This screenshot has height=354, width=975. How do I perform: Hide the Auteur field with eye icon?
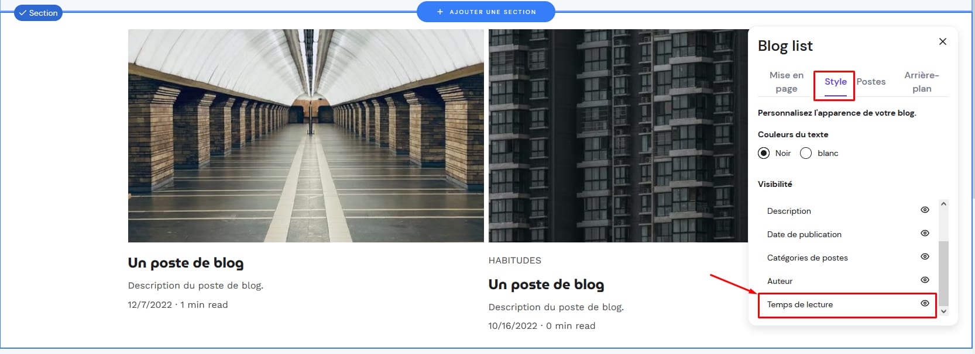tap(925, 280)
